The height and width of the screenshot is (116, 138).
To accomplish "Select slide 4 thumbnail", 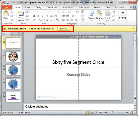I will pyautogui.click(x=13, y=84).
